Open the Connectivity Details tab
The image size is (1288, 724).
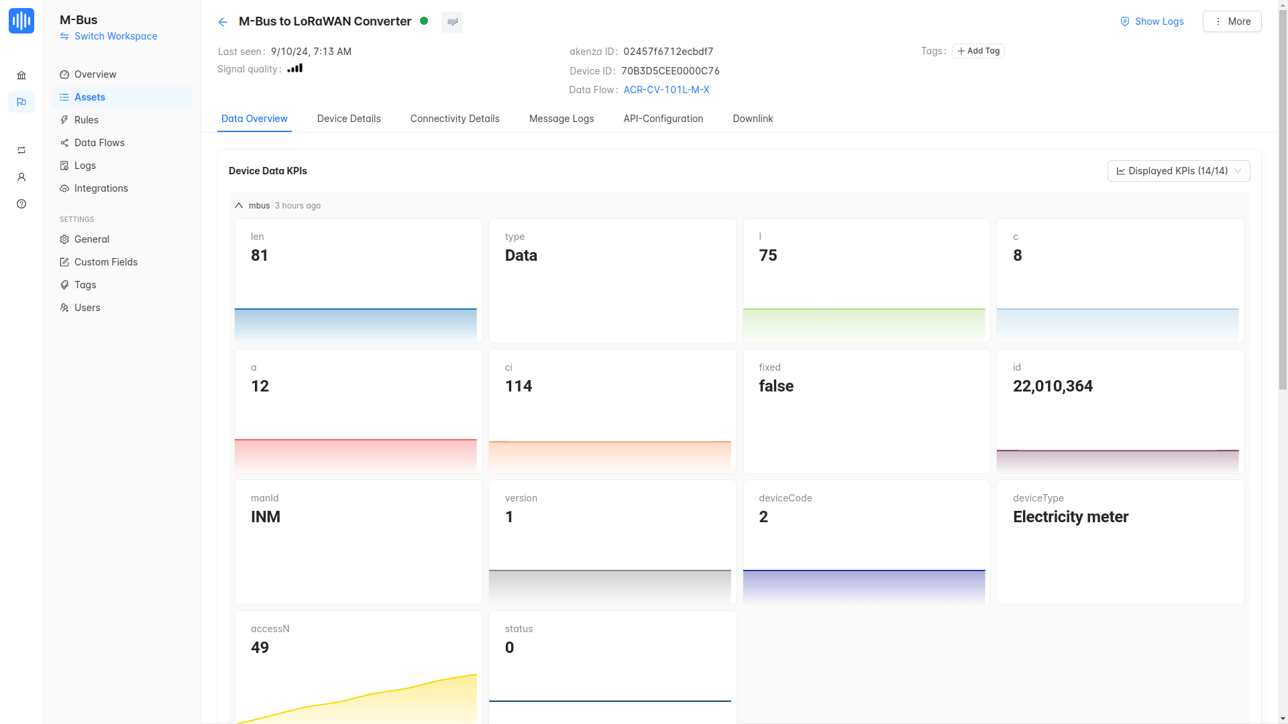pos(455,119)
